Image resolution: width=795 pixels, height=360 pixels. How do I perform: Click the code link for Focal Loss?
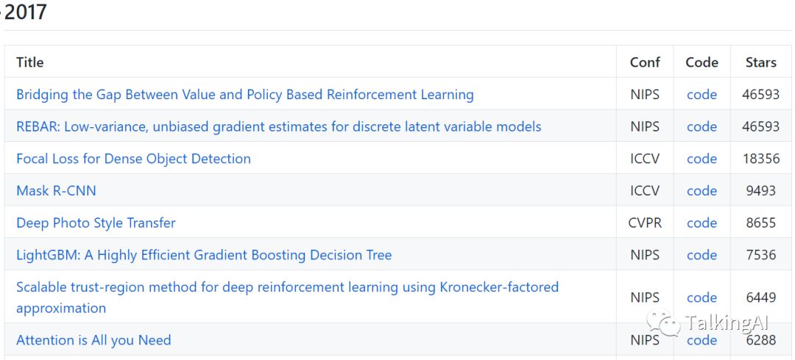702,159
